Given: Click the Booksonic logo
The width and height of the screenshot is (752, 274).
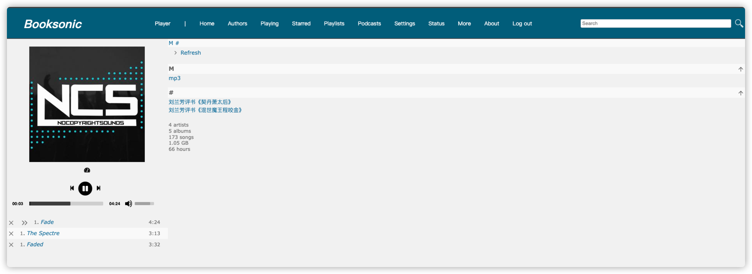Looking at the screenshot, I should (x=53, y=24).
